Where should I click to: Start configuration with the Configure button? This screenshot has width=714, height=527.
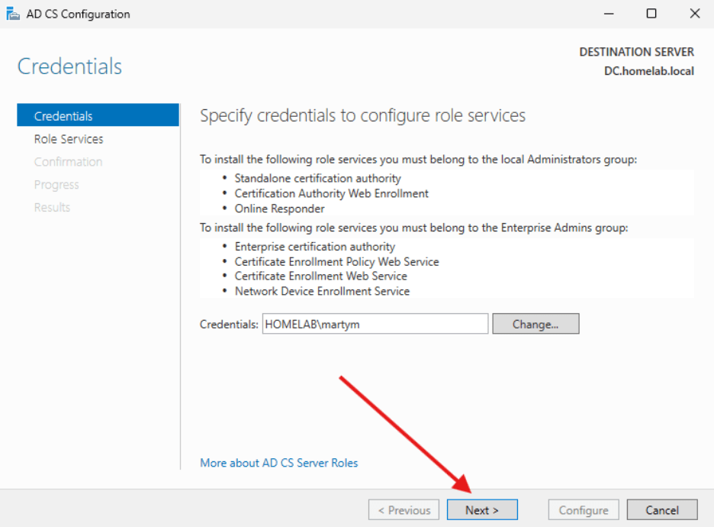pos(583,509)
